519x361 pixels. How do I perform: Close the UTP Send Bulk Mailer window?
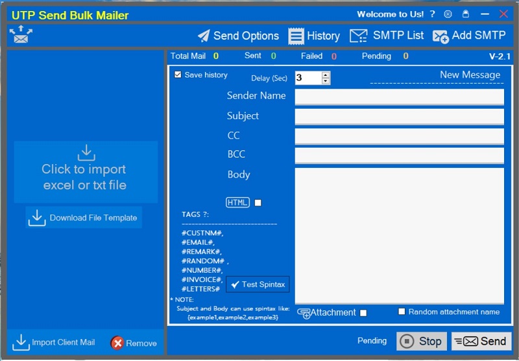pyautogui.click(x=504, y=14)
